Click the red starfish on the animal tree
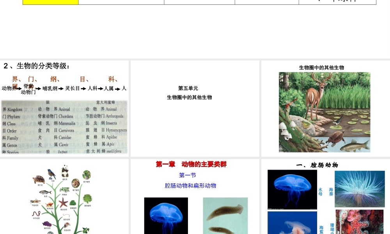 point(63,203)
